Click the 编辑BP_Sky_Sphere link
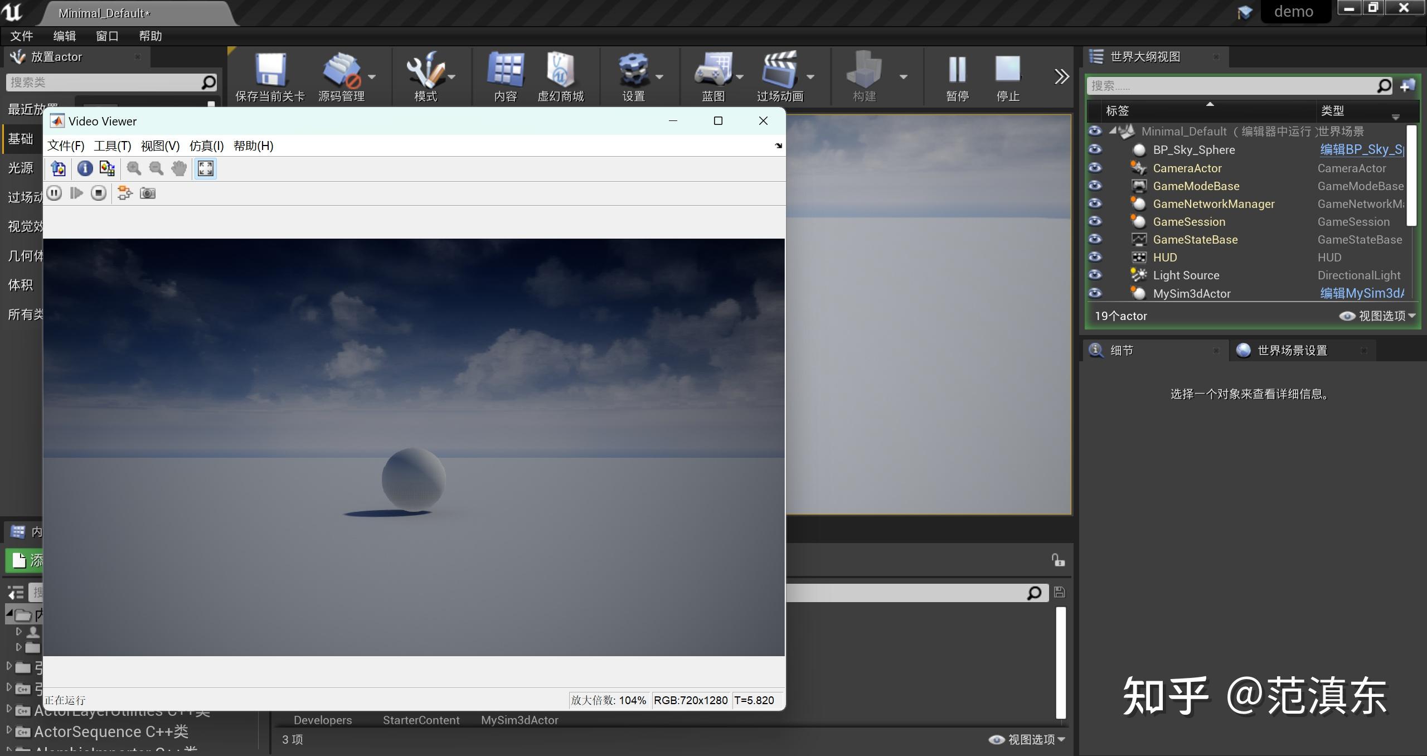 click(x=1362, y=149)
